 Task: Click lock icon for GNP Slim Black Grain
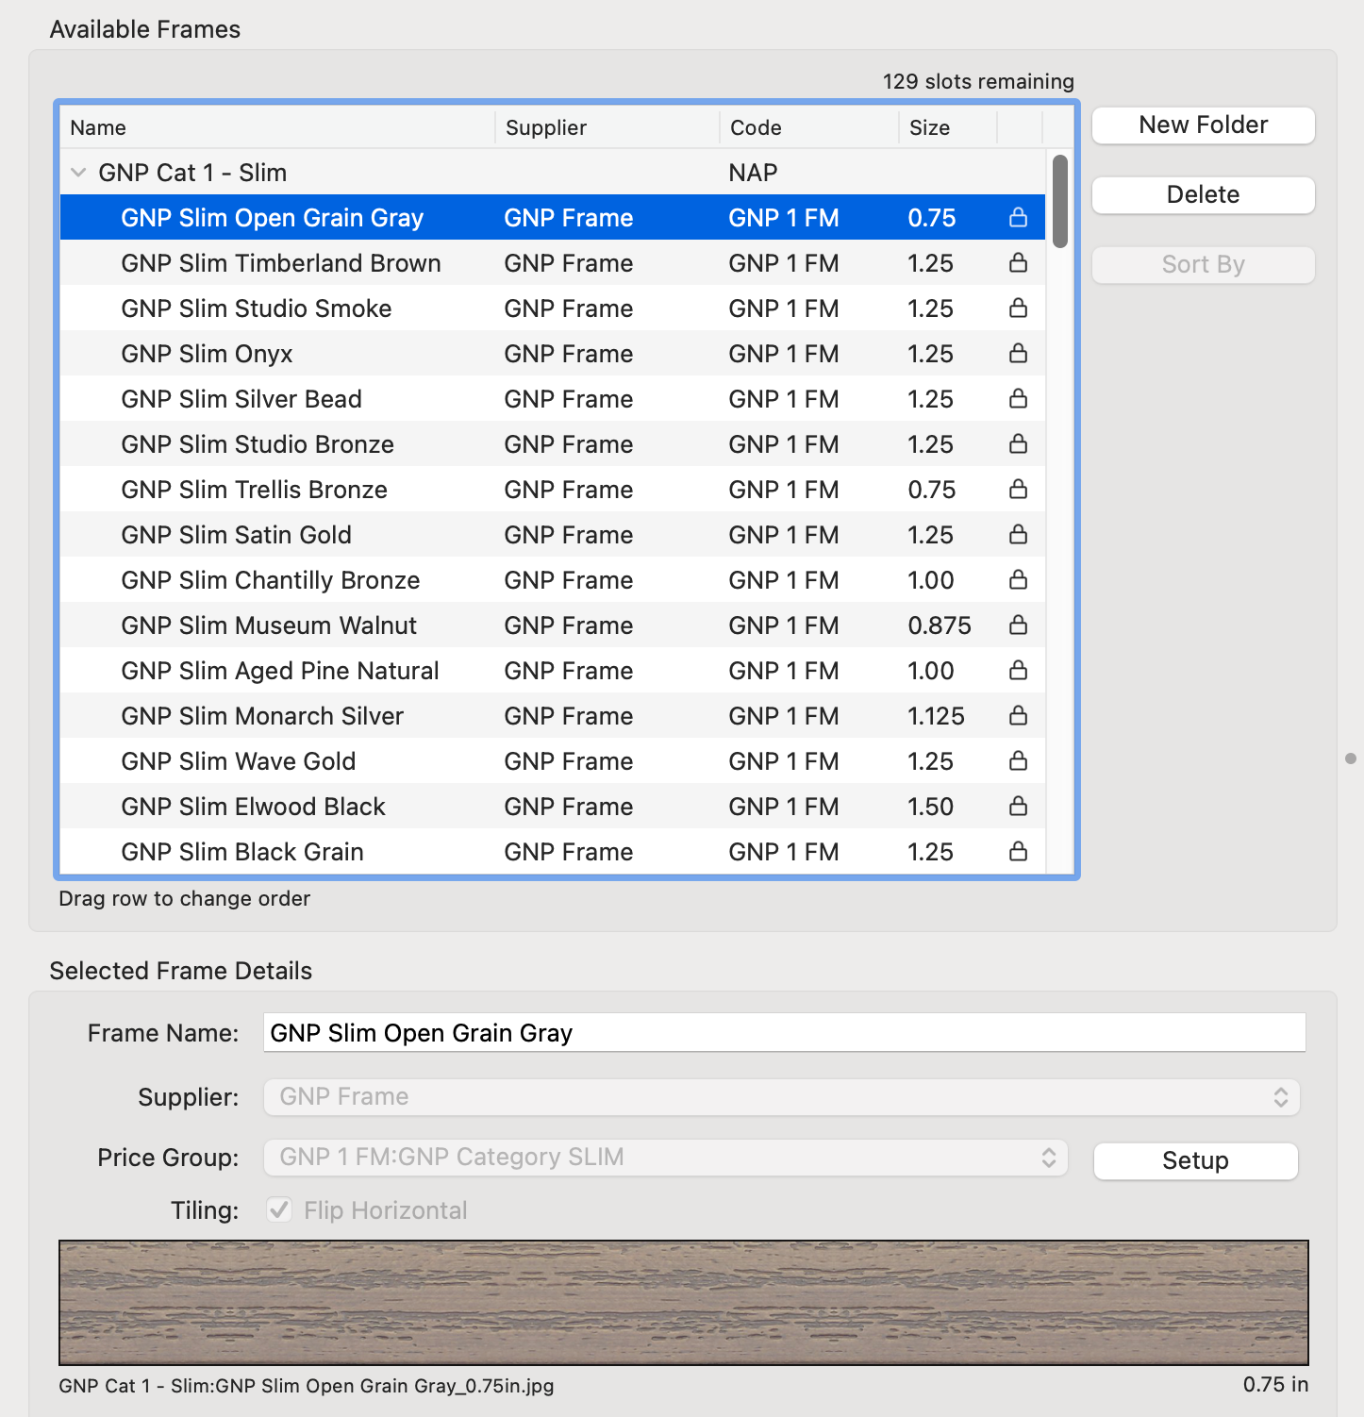[1018, 852]
